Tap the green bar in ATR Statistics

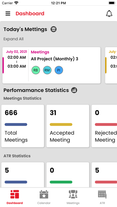click(61, 182)
